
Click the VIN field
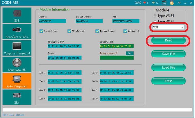(126, 21)
